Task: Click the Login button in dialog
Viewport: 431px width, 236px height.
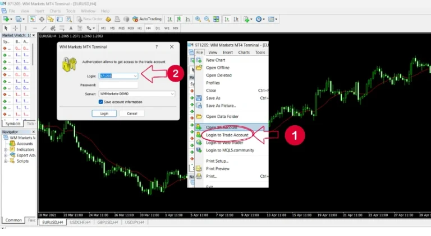Action: tap(104, 114)
